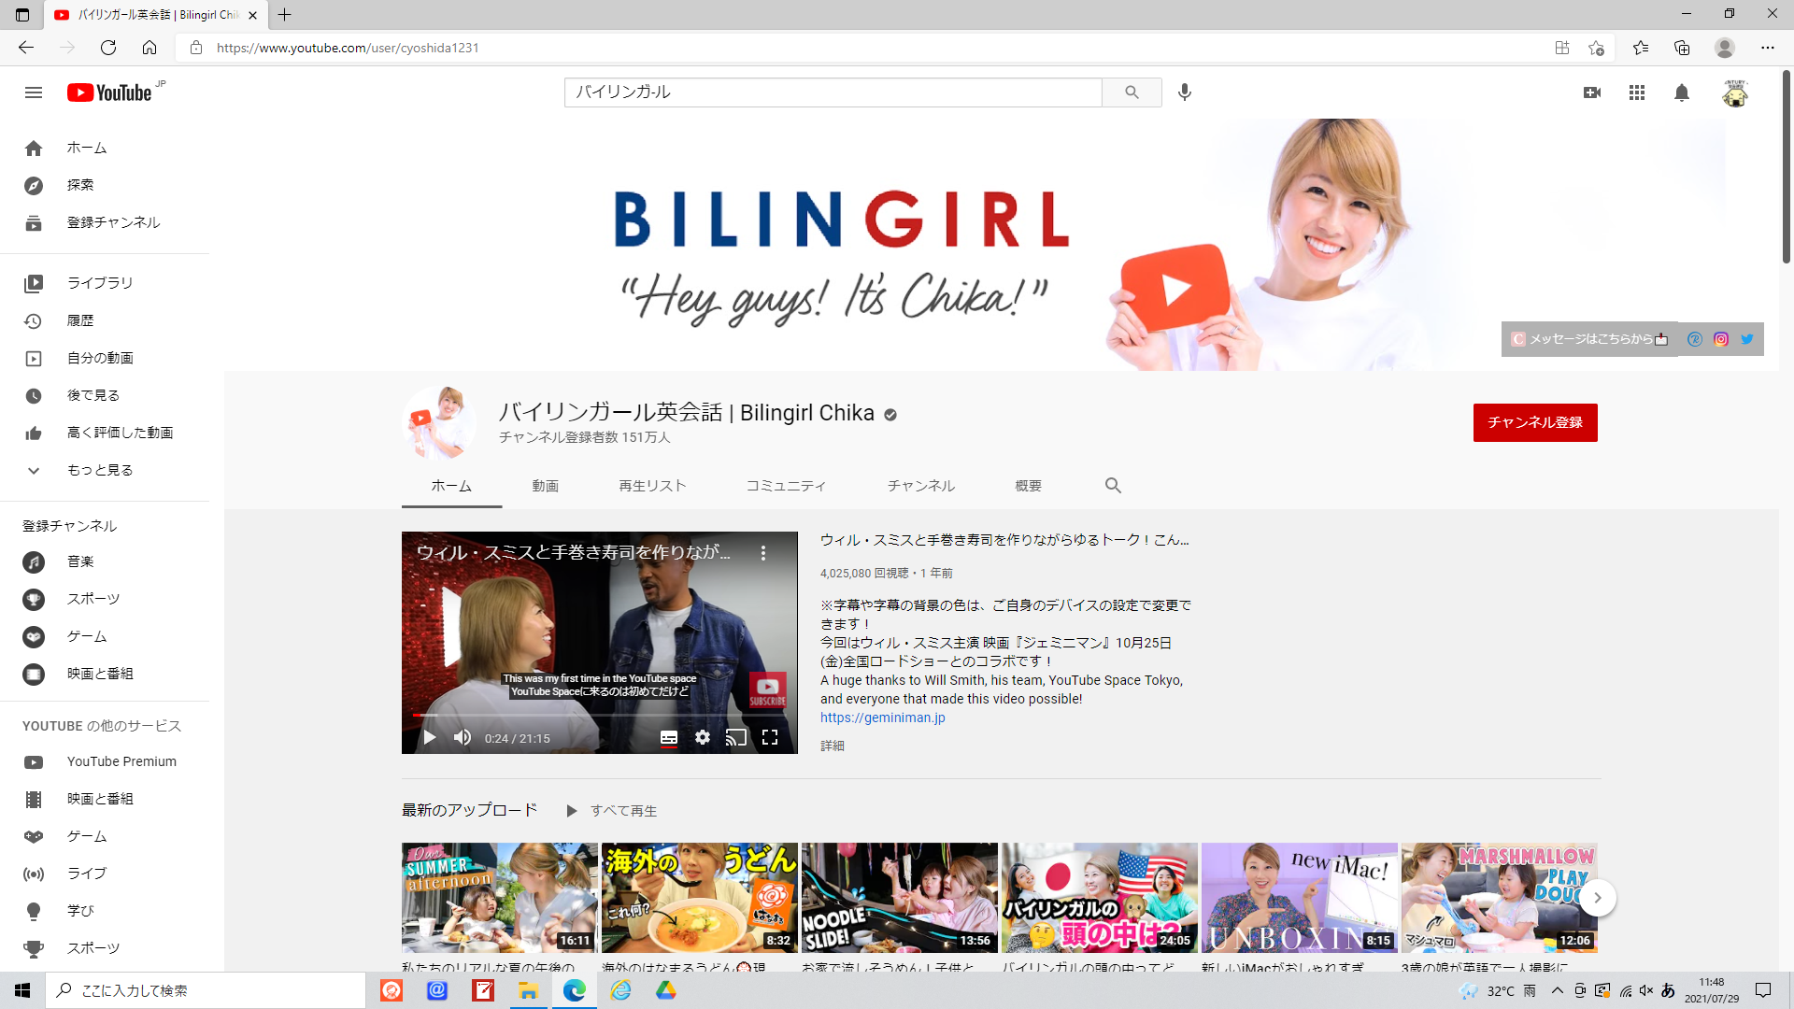Screen dimensions: 1794x1009
Task: Open 履歴 history in sidebar
Action: click(x=105, y=320)
